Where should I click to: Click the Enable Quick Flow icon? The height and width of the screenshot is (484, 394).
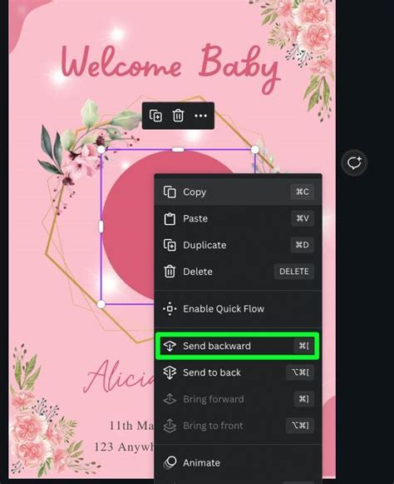point(170,309)
